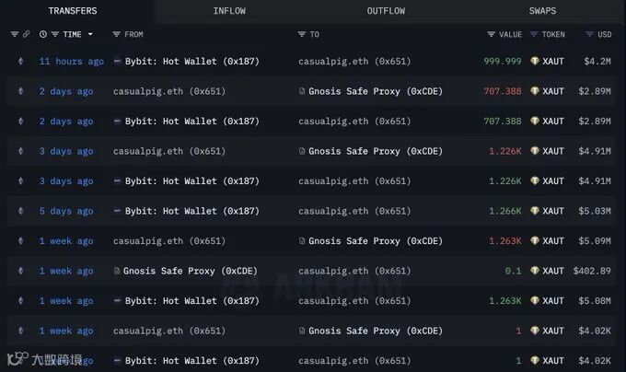The height and width of the screenshot is (372, 626).
Task: Click XAUT token label in $4.2M row
Action: 553,62
